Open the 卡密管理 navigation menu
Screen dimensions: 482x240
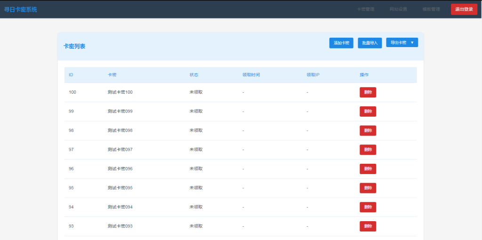365,9
